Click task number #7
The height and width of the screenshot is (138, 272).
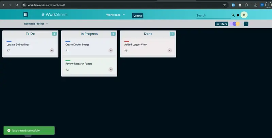[8, 50]
